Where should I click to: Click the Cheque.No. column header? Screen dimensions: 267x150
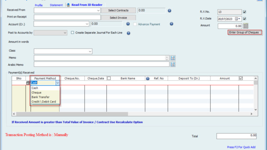[x=72, y=78]
